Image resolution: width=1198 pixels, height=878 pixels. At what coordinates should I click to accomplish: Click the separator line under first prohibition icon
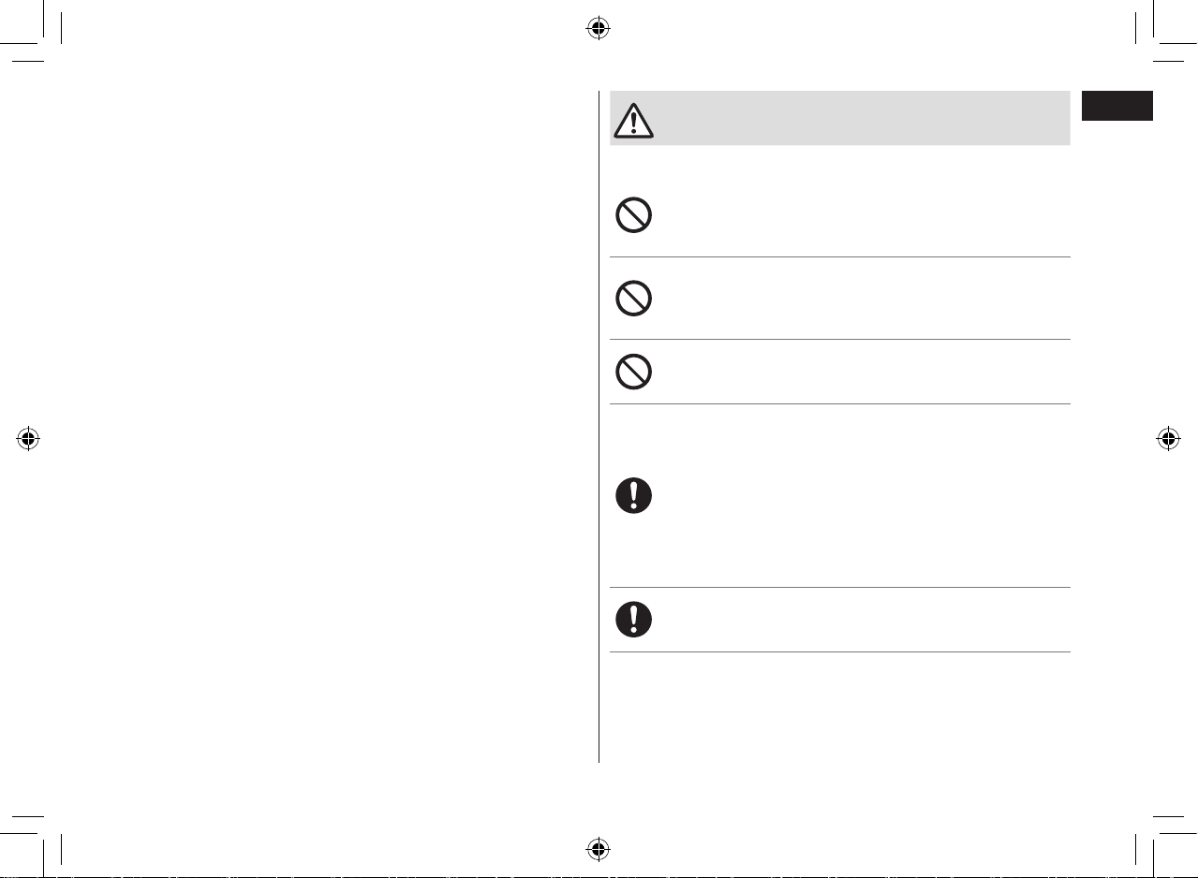(839, 257)
